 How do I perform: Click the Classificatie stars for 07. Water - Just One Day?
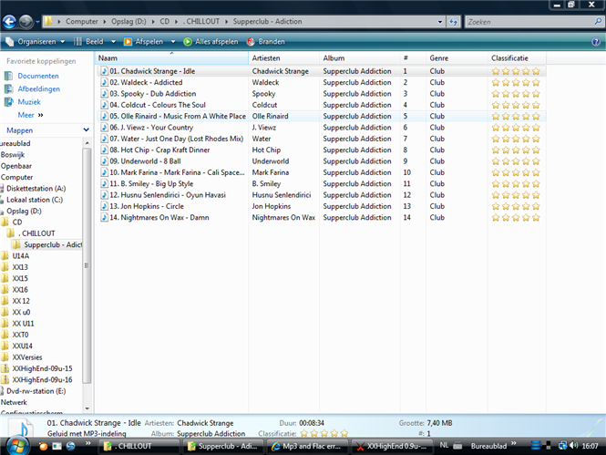point(516,139)
